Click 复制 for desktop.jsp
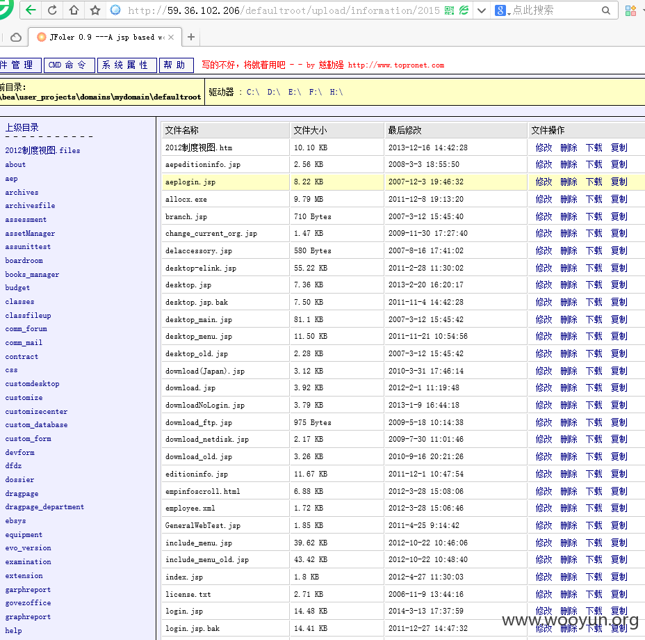 [619, 285]
